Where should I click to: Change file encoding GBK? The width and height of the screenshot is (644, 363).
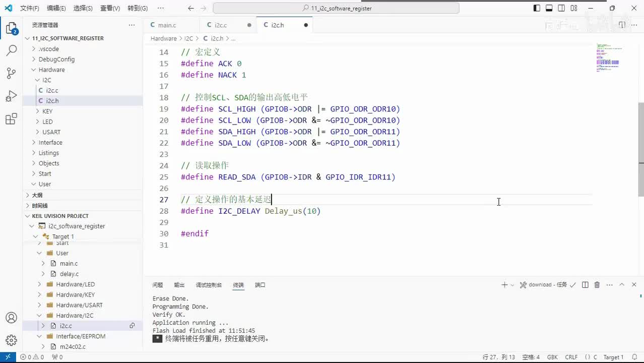[552, 357]
